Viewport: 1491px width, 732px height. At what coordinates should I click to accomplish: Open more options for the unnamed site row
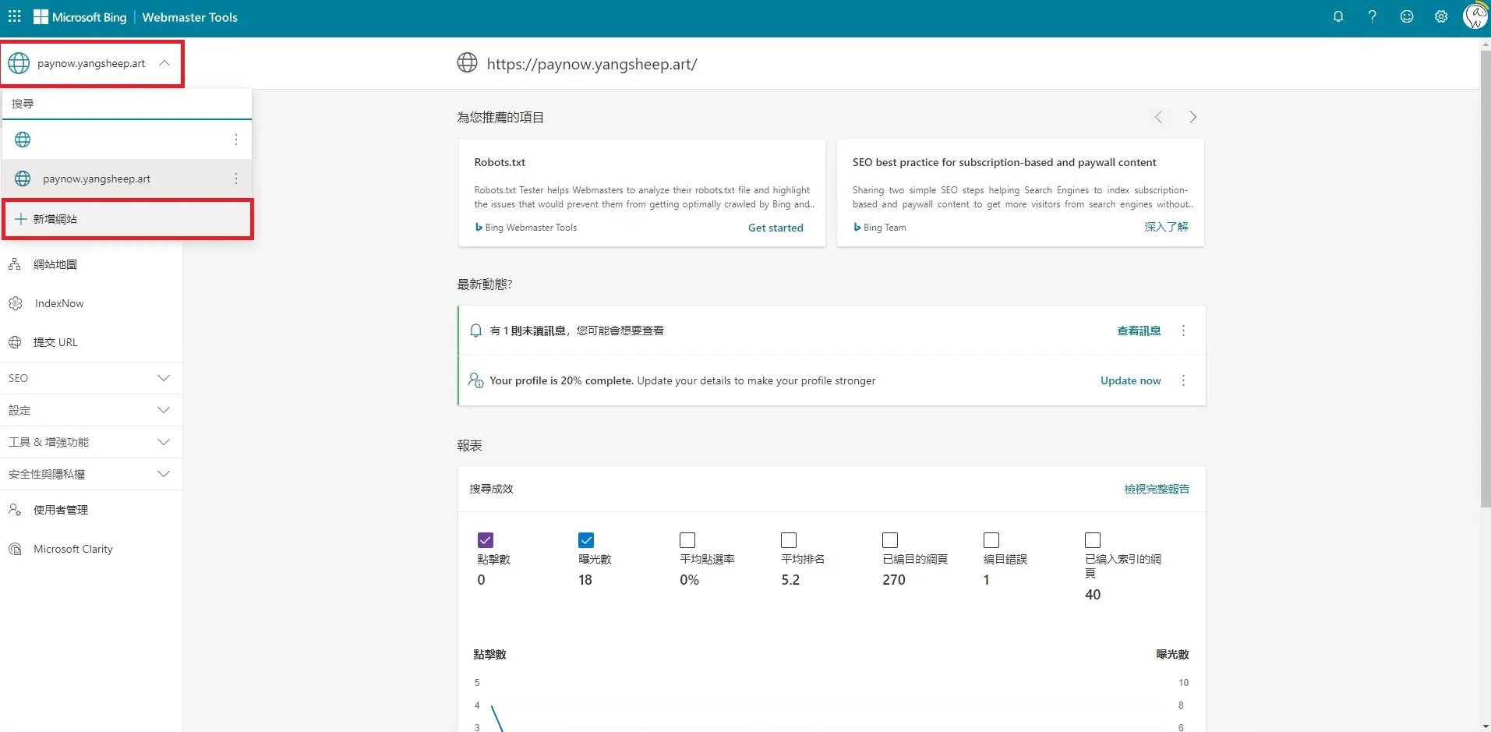click(x=236, y=140)
